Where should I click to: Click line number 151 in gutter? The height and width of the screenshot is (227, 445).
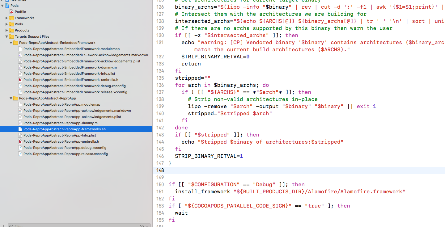(160, 191)
